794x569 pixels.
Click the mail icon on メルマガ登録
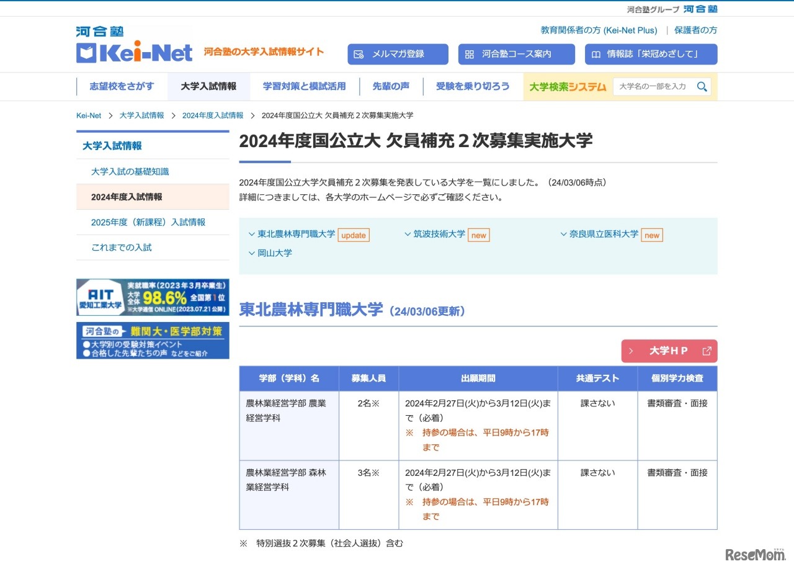(x=358, y=55)
